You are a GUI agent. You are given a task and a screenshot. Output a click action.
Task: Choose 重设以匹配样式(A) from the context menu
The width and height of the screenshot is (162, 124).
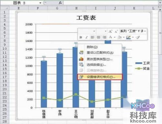(x=100, y=53)
